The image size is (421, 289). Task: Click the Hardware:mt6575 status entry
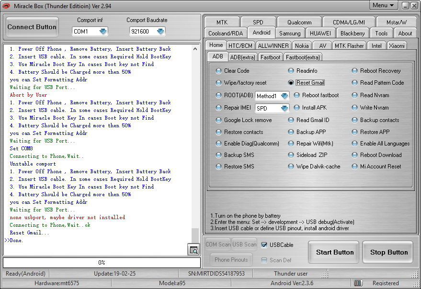[57, 283]
